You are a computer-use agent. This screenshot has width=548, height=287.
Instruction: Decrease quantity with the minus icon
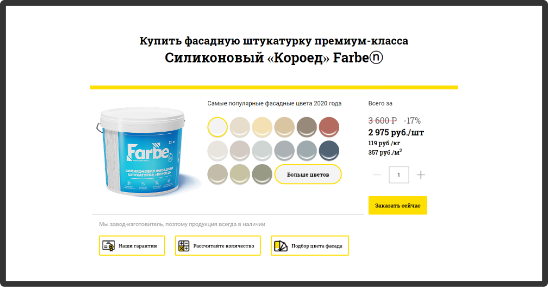[x=377, y=174]
